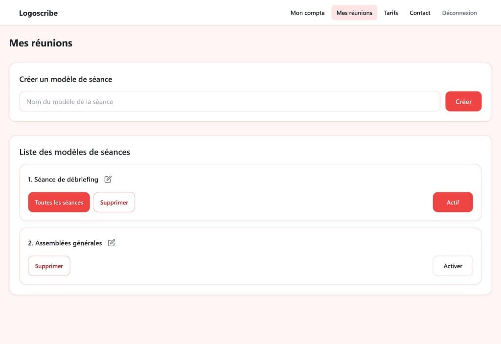Go to the Tarifs page
501x344 pixels.
[x=391, y=13]
